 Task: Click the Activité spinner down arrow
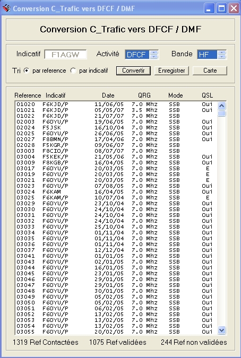coord(154,57)
